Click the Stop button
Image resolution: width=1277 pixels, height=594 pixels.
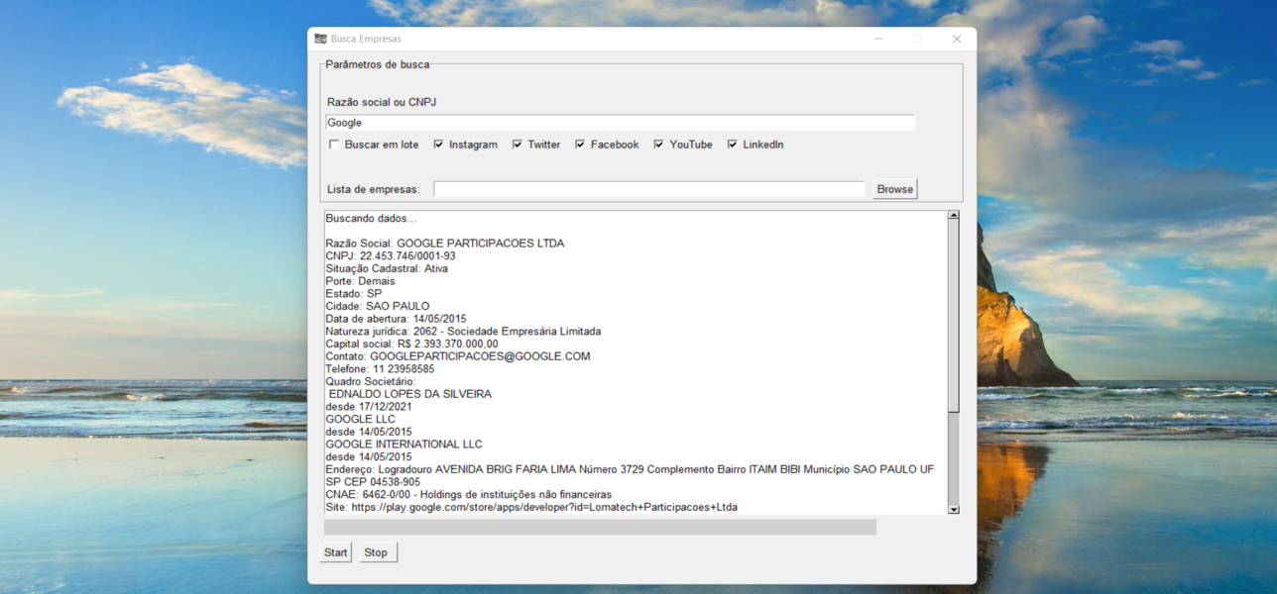[376, 552]
